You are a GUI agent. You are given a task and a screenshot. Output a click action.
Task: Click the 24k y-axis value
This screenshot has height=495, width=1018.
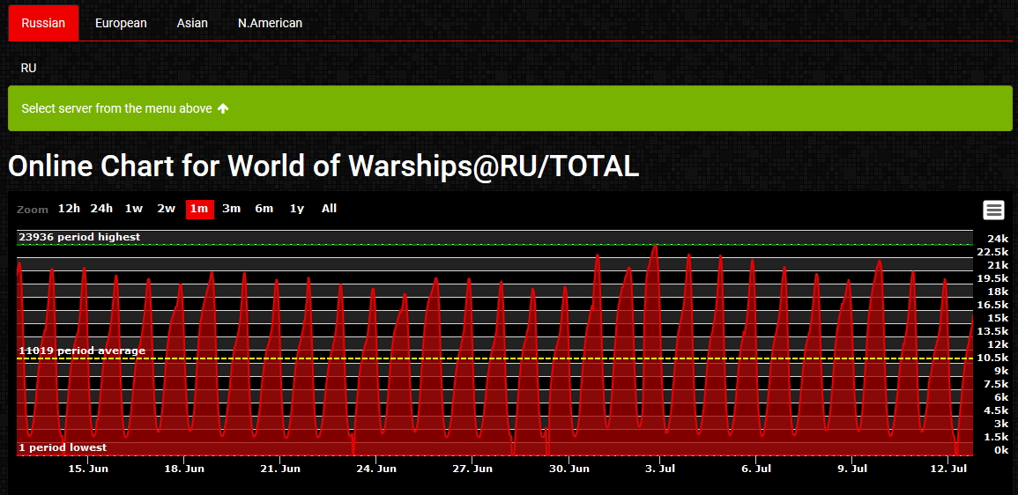coord(999,239)
